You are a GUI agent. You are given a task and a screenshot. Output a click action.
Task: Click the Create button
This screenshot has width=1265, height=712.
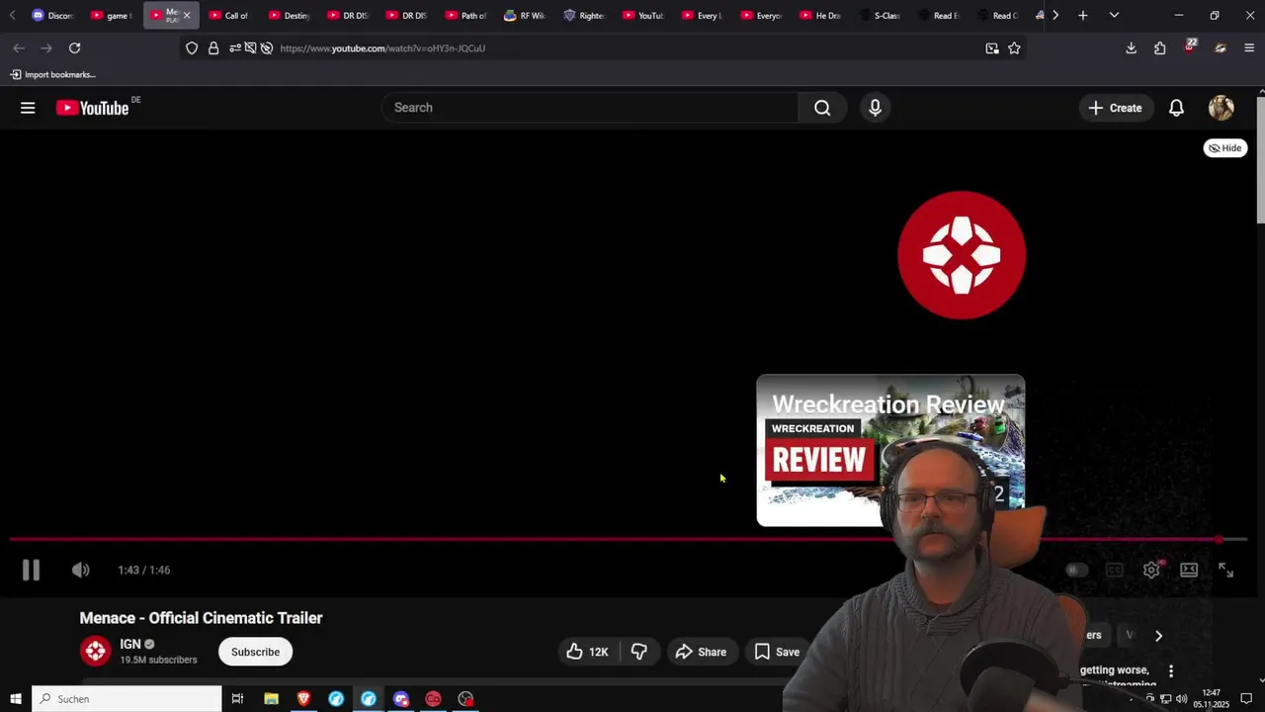pyautogui.click(x=1115, y=108)
